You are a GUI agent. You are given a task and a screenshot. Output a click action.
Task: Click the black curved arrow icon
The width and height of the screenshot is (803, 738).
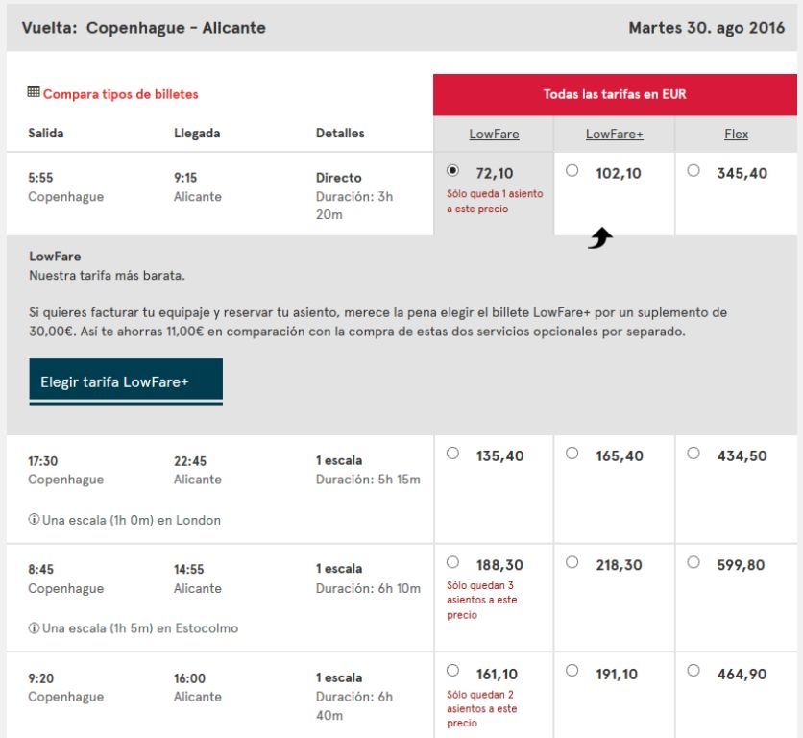[x=600, y=237]
